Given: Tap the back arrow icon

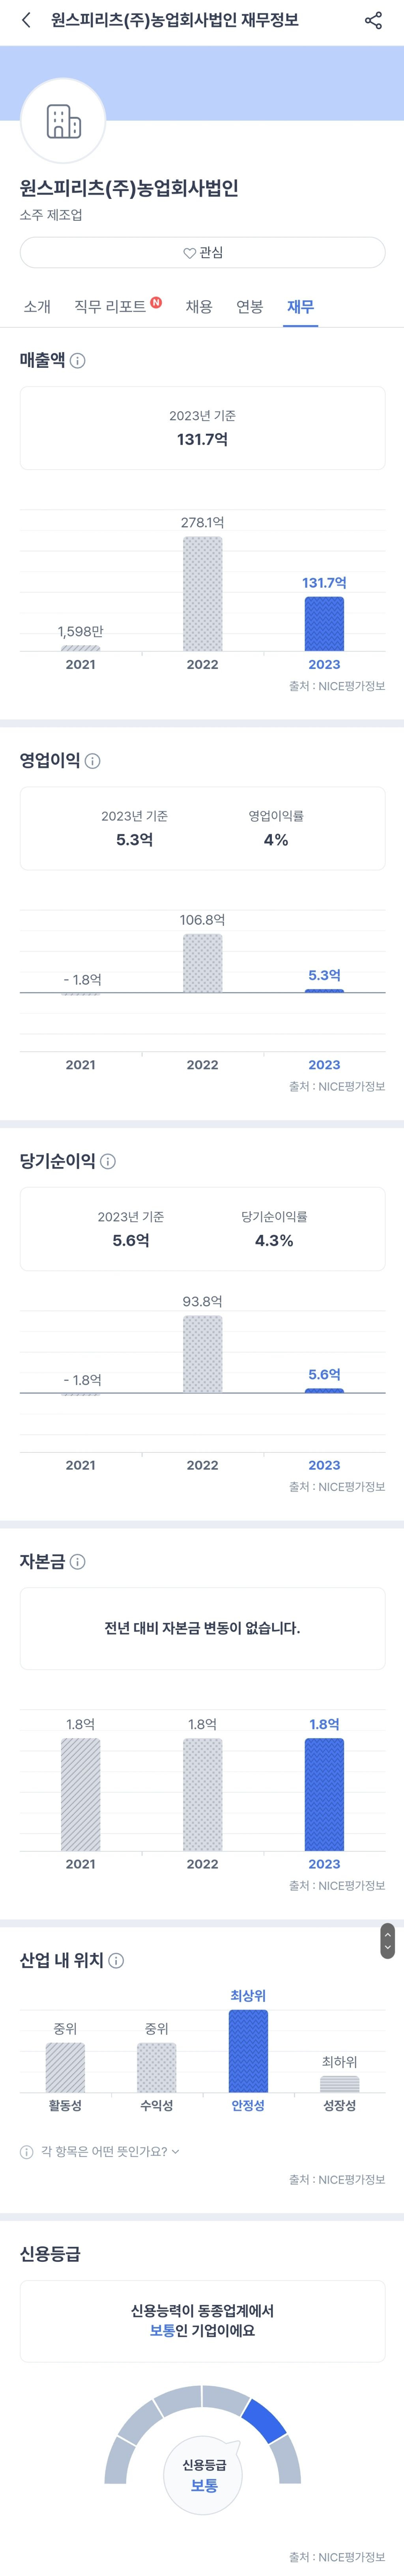Looking at the screenshot, I should pyautogui.click(x=26, y=20).
